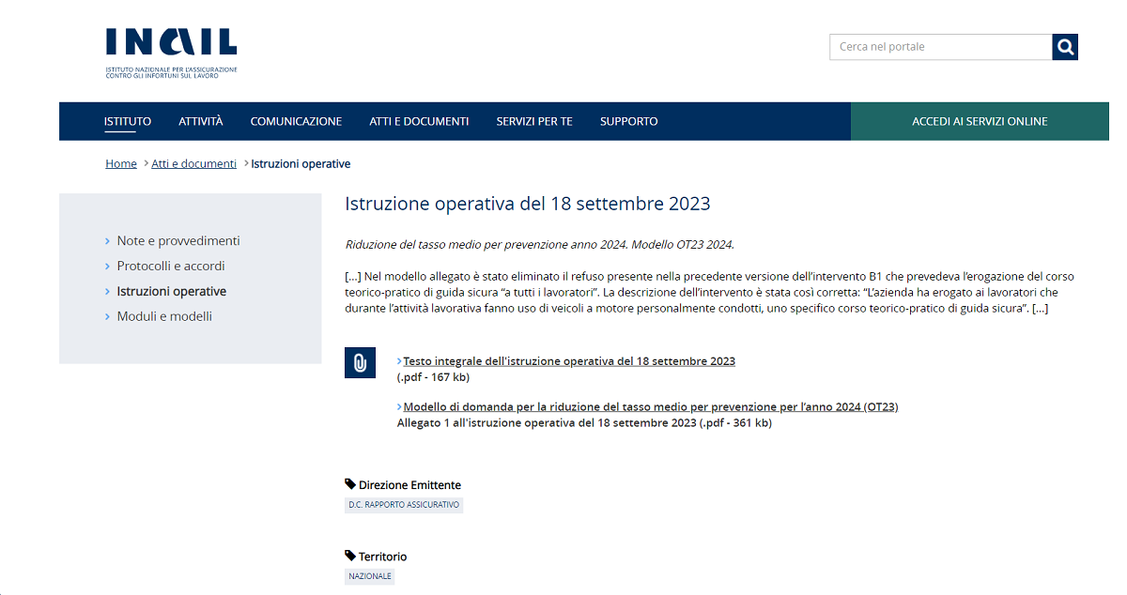Select ISTITUTO in the navigation bar
This screenshot has width=1127, height=595.
pos(127,121)
